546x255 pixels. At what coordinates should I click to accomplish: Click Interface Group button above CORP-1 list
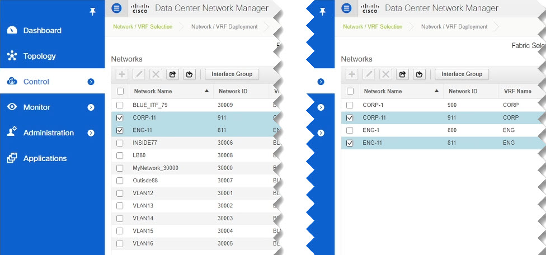[462, 74]
